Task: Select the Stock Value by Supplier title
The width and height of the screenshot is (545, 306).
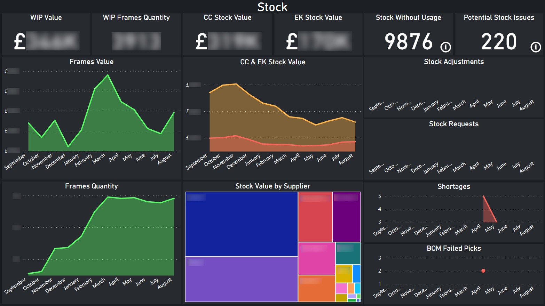Action: [x=273, y=186]
